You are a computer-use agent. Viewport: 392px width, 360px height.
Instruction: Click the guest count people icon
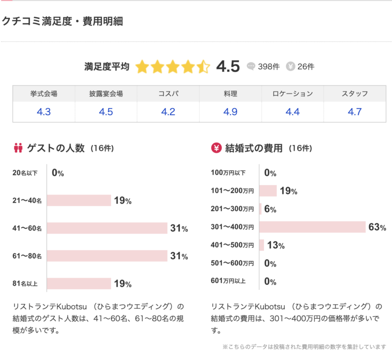(x=19, y=147)
